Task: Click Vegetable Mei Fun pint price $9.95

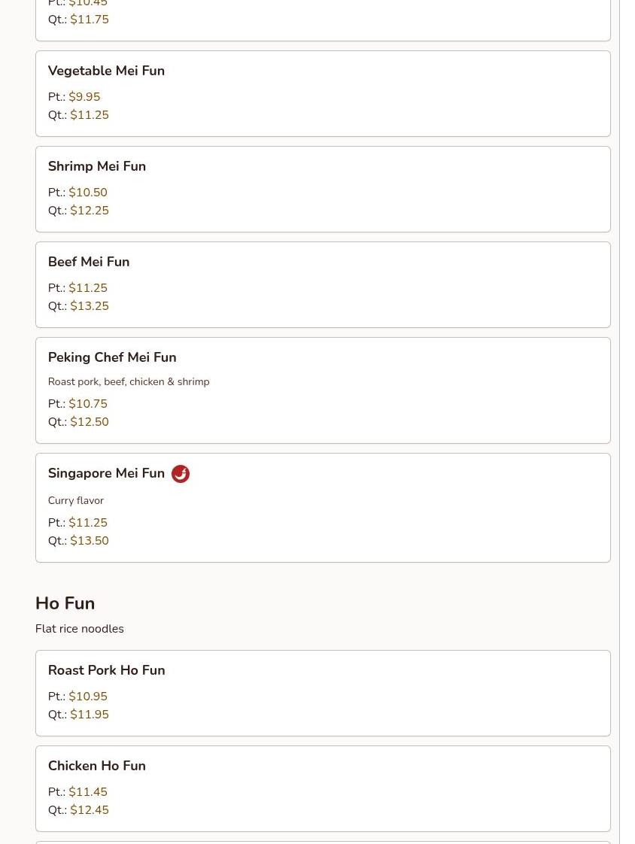Action: 84,97
